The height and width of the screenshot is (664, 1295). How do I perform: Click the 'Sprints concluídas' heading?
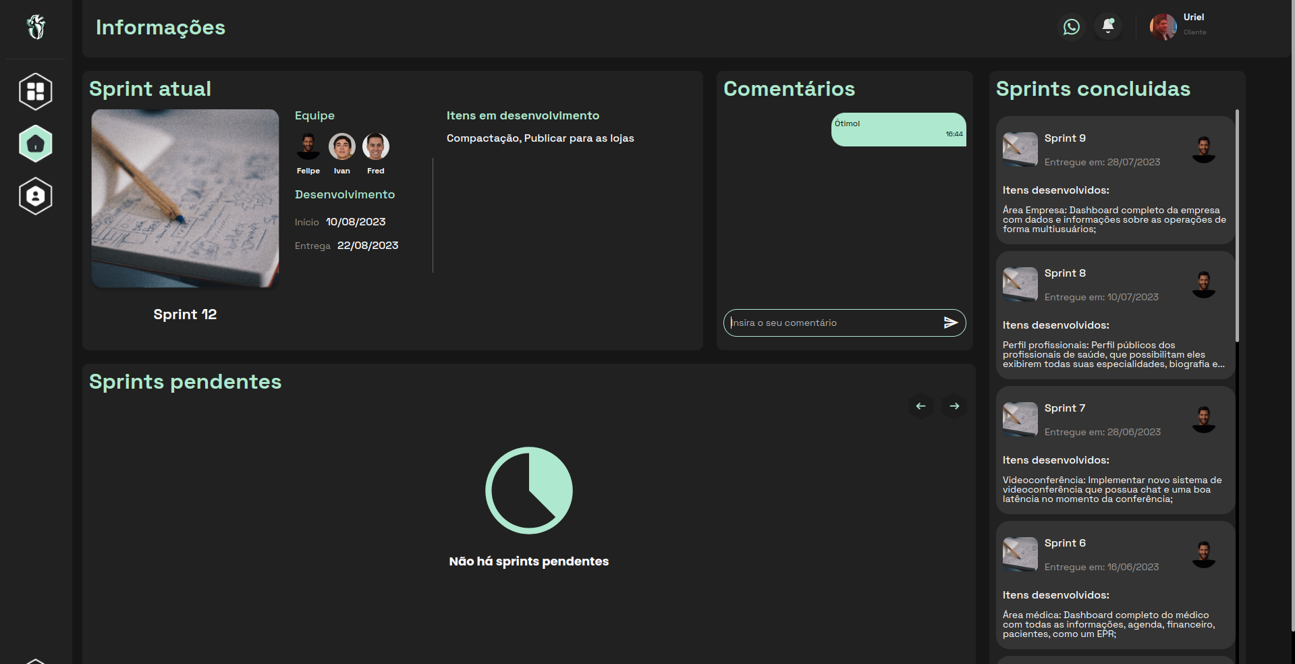click(x=1093, y=89)
